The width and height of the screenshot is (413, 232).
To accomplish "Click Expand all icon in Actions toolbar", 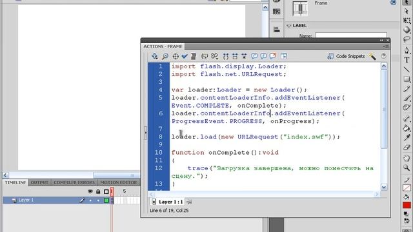I will pos(244,56).
